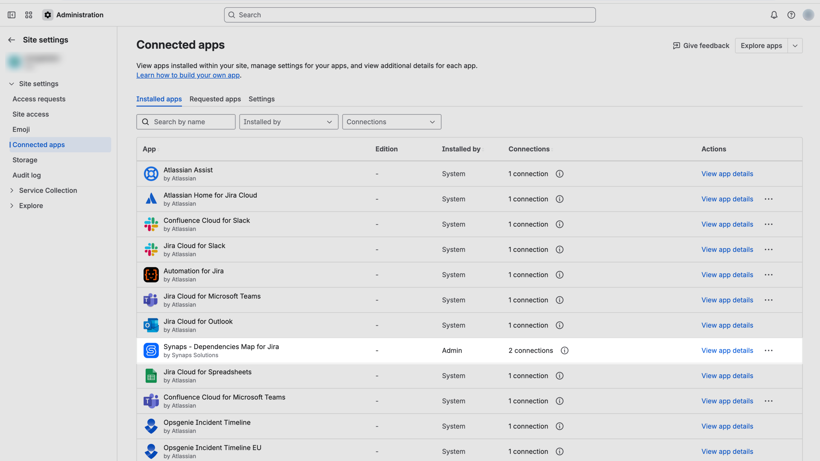Open the app switcher grid icon
The width and height of the screenshot is (820, 461).
point(29,15)
